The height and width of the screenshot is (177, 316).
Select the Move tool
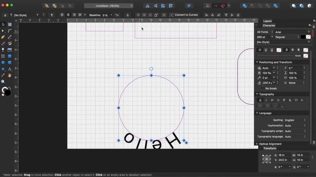(3, 24)
